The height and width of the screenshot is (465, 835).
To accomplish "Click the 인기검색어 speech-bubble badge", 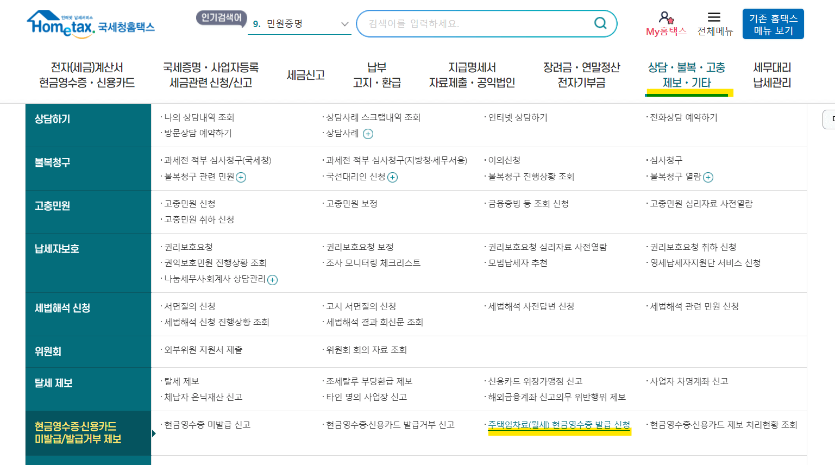I will click(221, 18).
